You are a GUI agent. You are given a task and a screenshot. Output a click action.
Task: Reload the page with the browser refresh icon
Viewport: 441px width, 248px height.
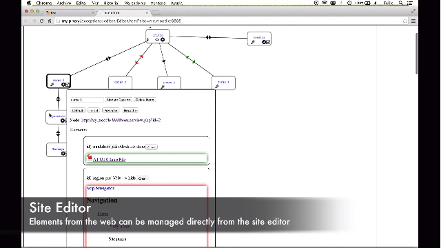[41, 21]
